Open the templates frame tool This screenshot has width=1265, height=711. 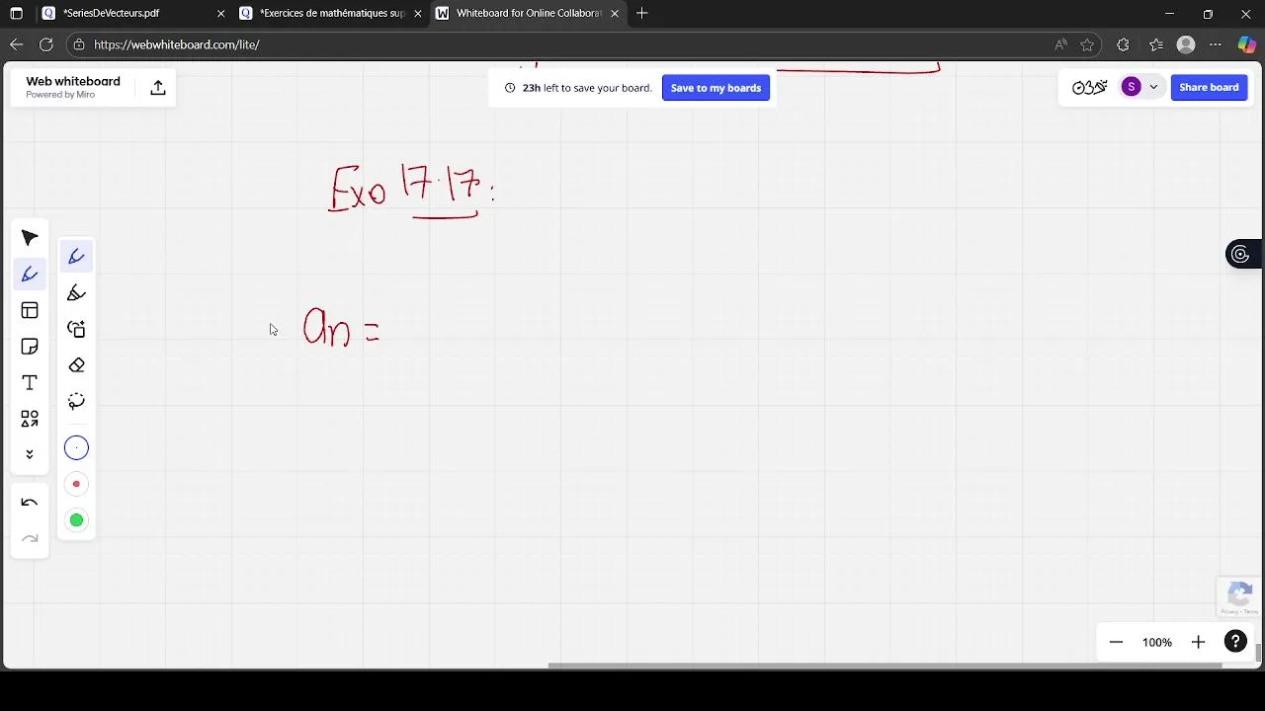[30, 310]
